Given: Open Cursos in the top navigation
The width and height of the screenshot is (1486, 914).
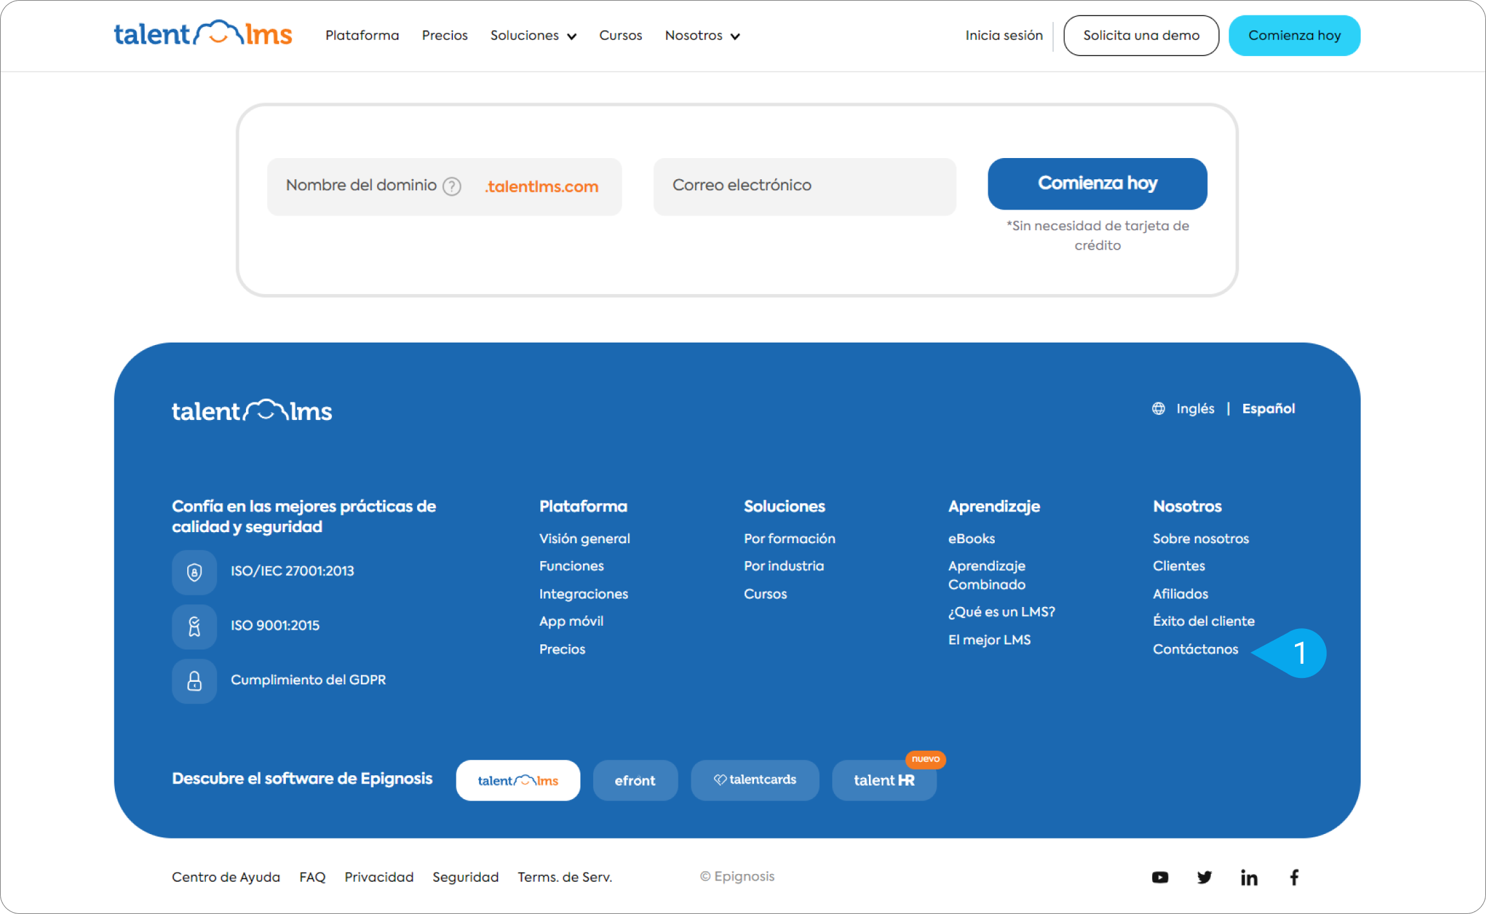Looking at the screenshot, I should (x=620, y=35).
